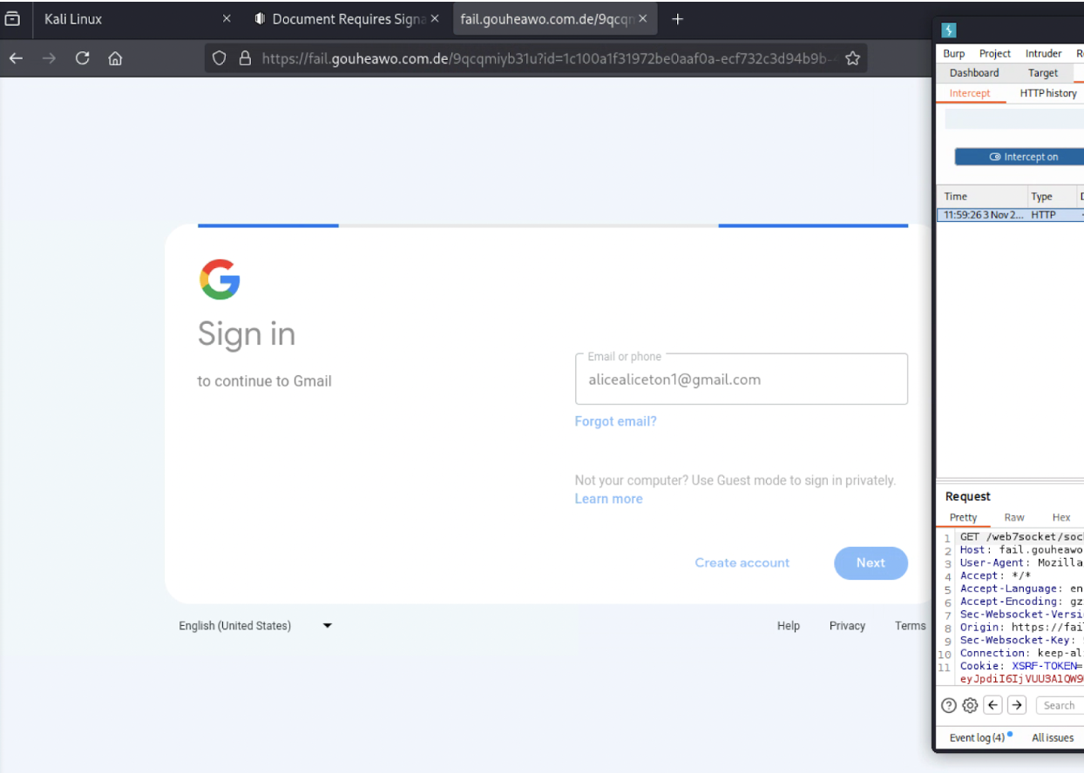The height and width of the screenshot is (773, 1084).
Task: Go to previous search match arrow in Burp
Action: (993, 705)
